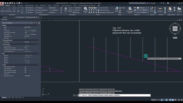Image resolution: width=183 pixels, height=103 pixels.
Task: Click the Вставить (Paste) icon
Action: pos(170,9)
